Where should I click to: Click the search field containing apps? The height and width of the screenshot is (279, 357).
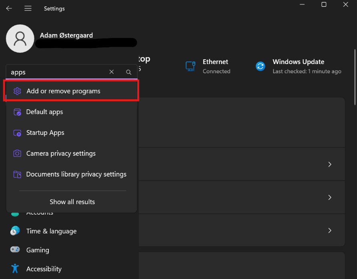coord(56,72)
